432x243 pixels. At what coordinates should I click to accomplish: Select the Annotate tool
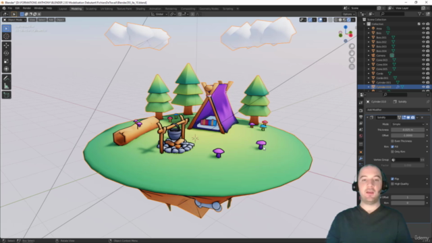(6, 78)
